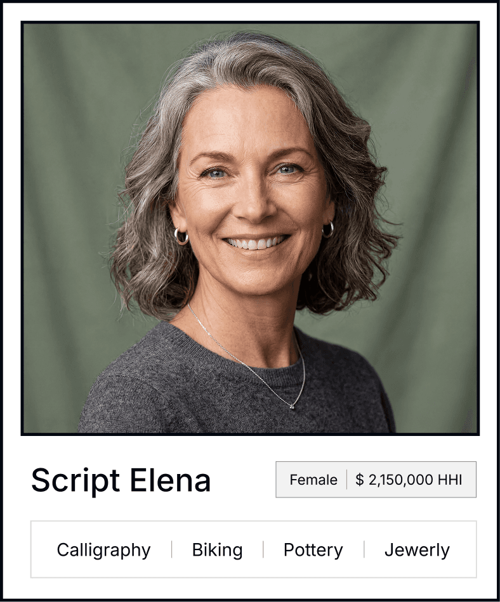Pick the Pottery interest tag
The height and width of the screenshot is (602, 500).
[313, 550]
